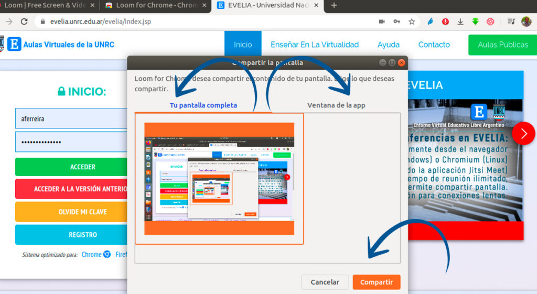View the site padlock information
The height and width of the screenshot is (294, 537).
[43, 21]
